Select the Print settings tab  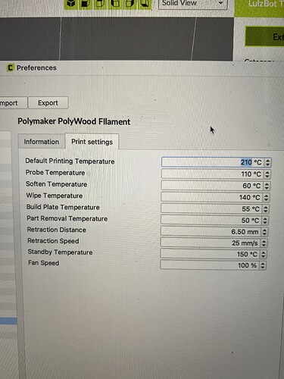click(x=92, y=142)
